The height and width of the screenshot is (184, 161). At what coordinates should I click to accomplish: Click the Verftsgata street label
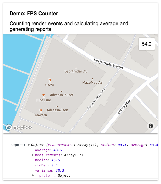124,107
